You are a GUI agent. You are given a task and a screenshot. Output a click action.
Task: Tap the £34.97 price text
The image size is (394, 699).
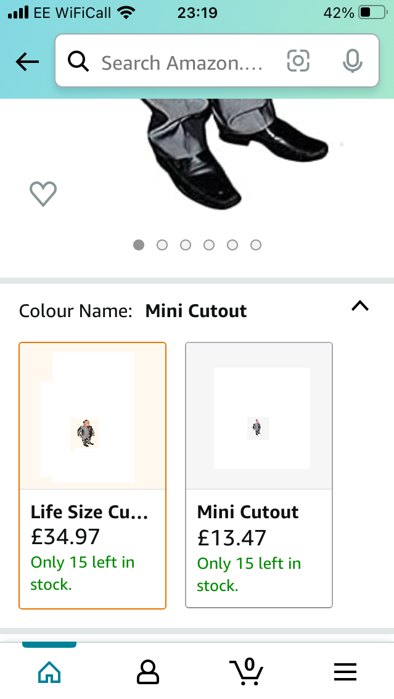pos(65,536)
